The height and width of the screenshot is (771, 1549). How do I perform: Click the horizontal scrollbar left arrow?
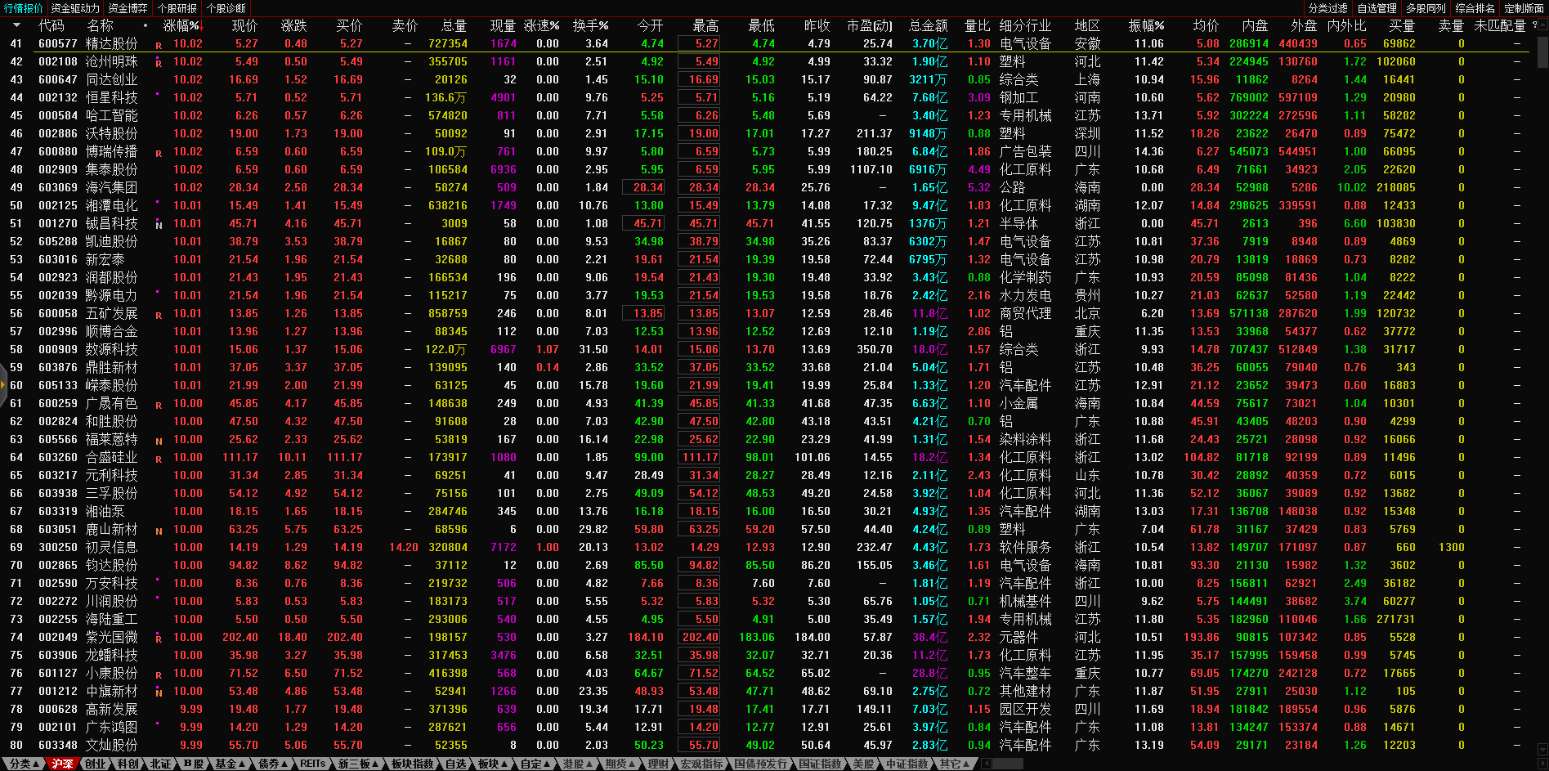986,764
